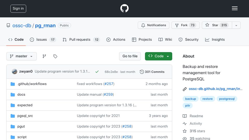Go to the Actions tab

click(116, 39)
